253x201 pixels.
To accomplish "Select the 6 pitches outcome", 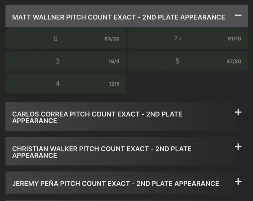I will click(x=55, y=39).
